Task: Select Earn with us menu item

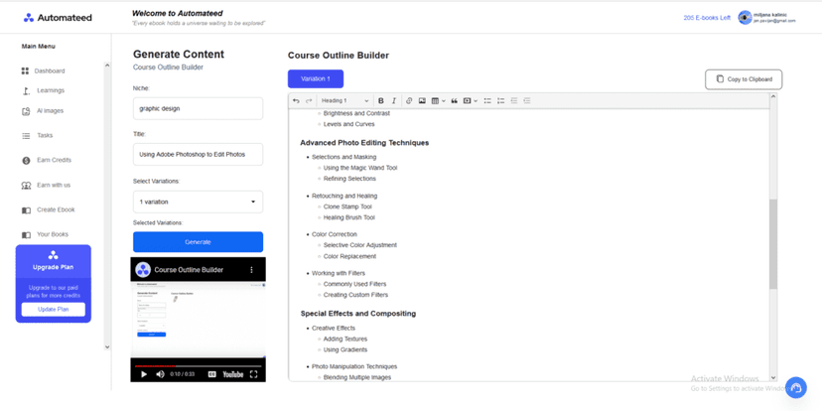Action: click(x=46, y=185)
